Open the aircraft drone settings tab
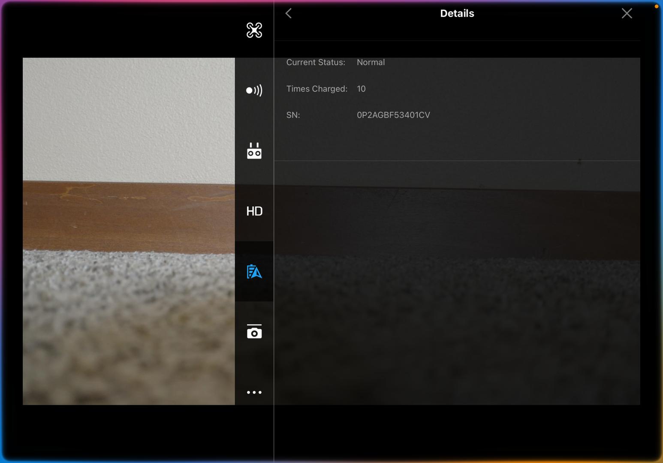This screenshot has height=463, width=663. click(254, 30)
